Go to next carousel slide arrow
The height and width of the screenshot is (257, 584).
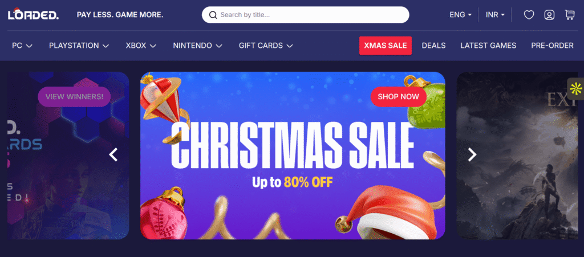472,154
